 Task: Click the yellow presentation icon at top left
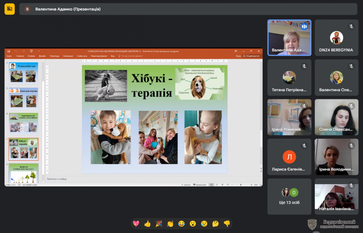coord(10,9)
